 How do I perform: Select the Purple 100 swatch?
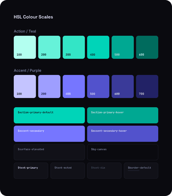[x=25, y=86]
